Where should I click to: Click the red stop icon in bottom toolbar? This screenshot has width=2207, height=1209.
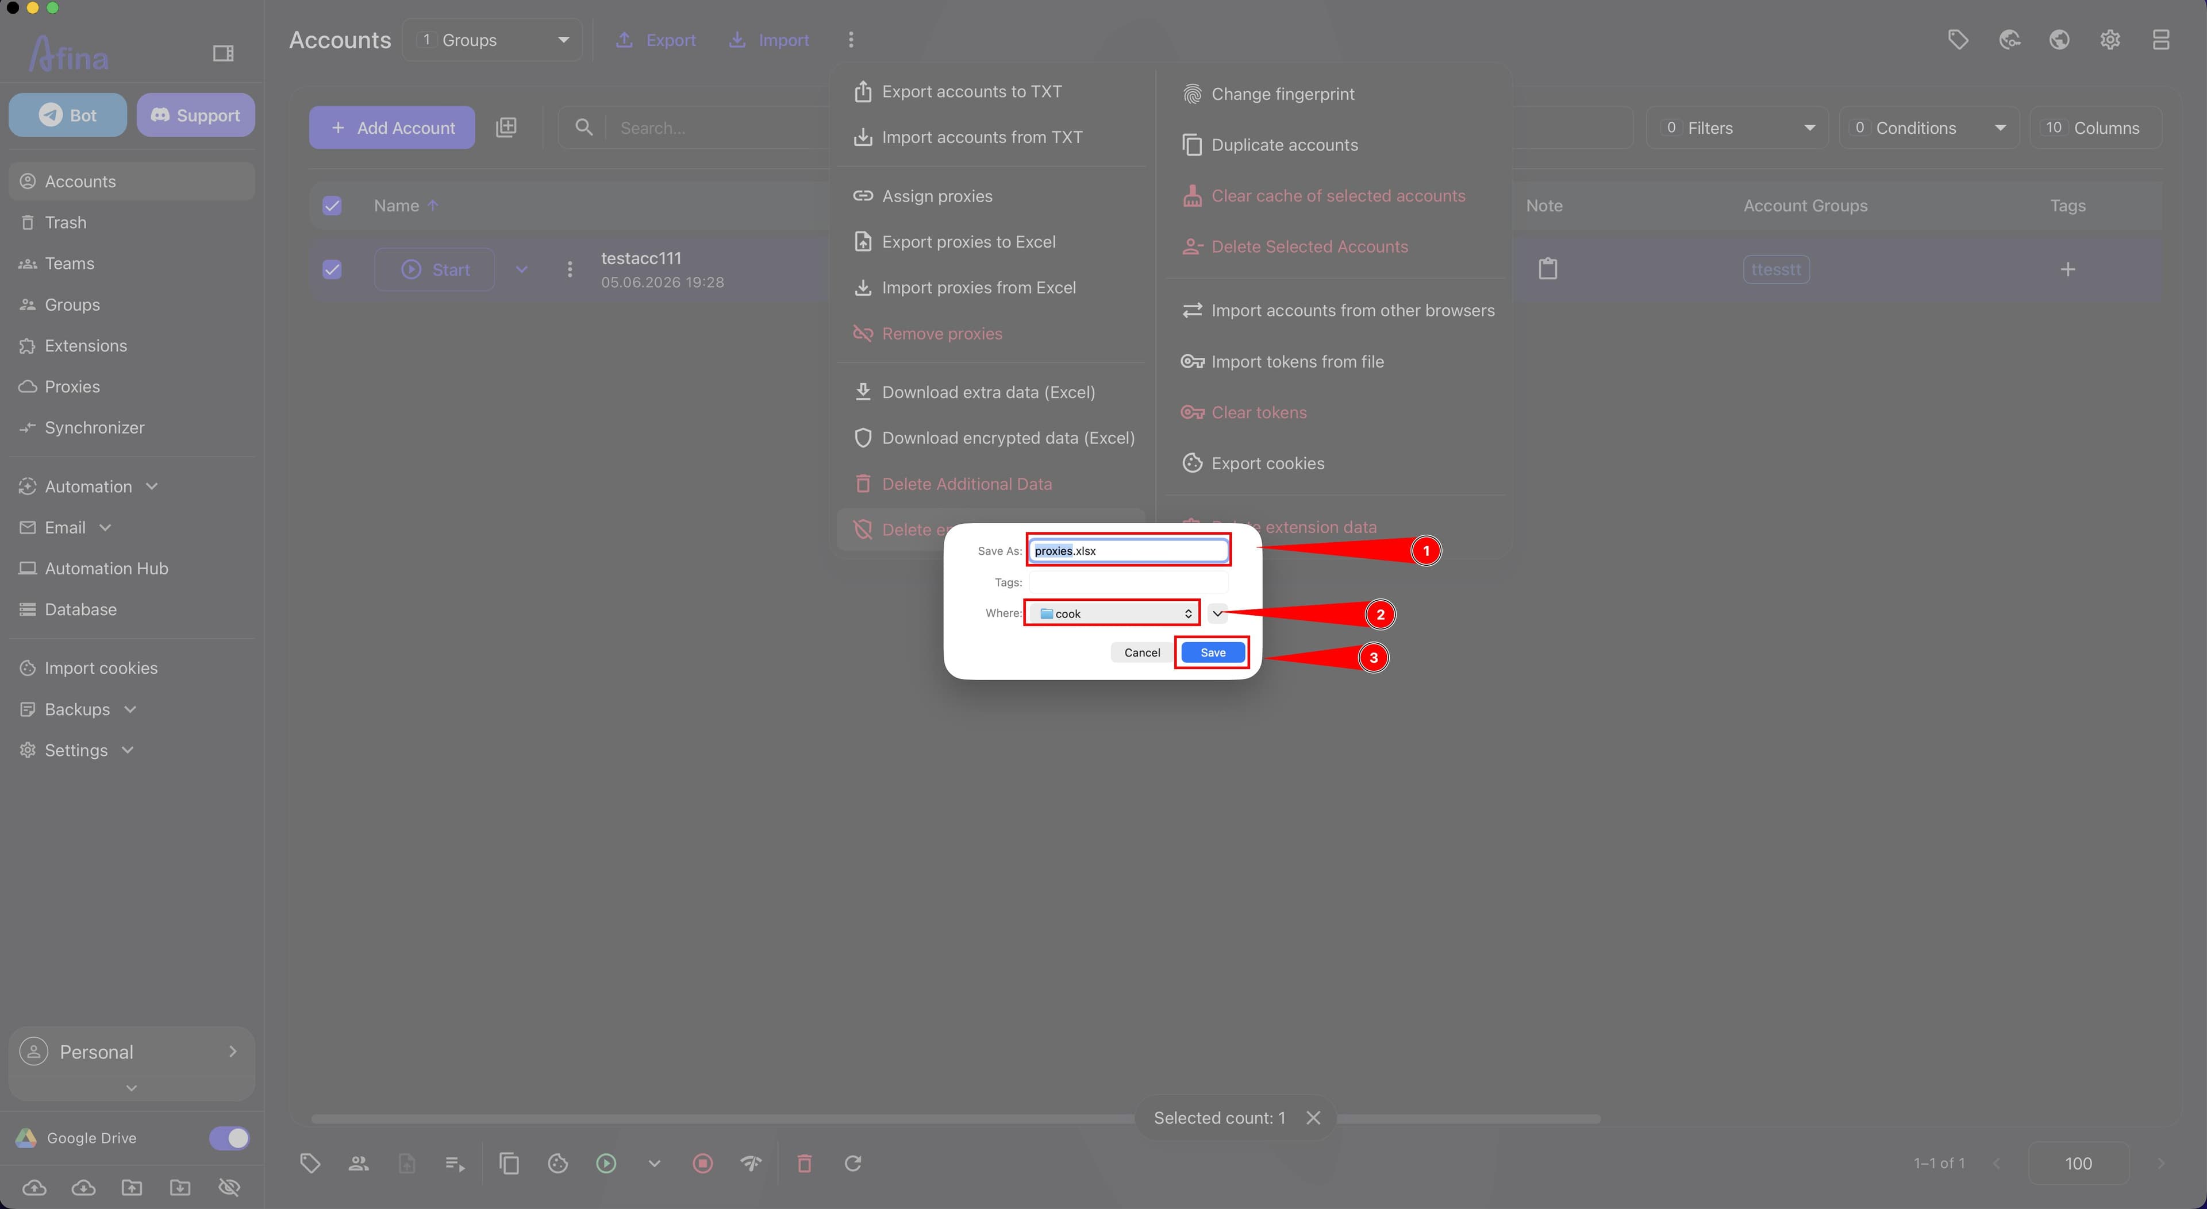[702, 1162]
